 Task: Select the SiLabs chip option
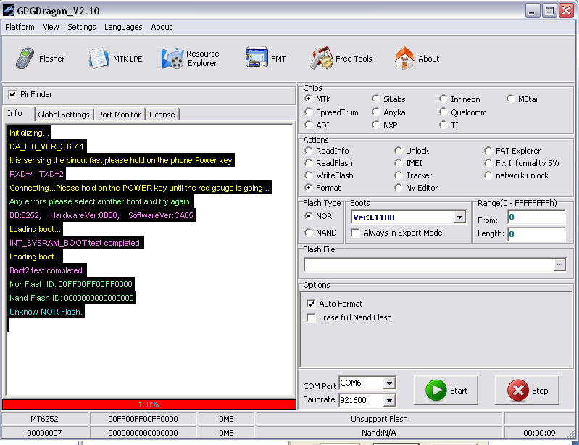[x=376, y=99]
